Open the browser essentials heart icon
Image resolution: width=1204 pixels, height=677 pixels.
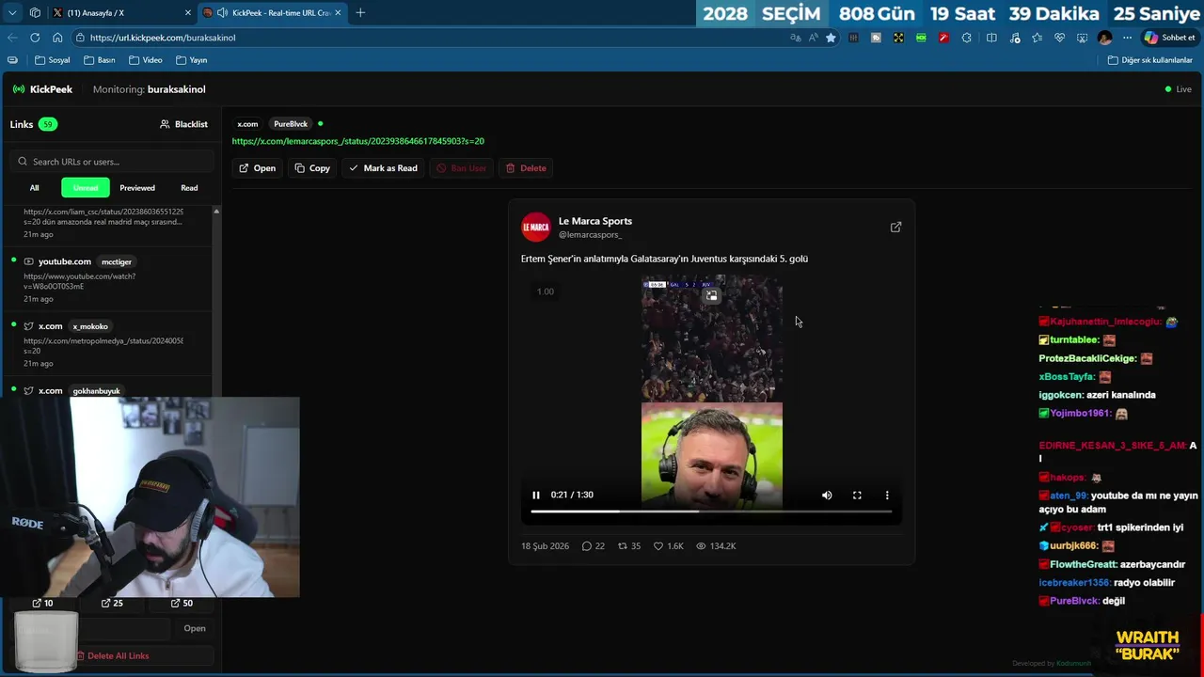click(x=1059, y=38)
